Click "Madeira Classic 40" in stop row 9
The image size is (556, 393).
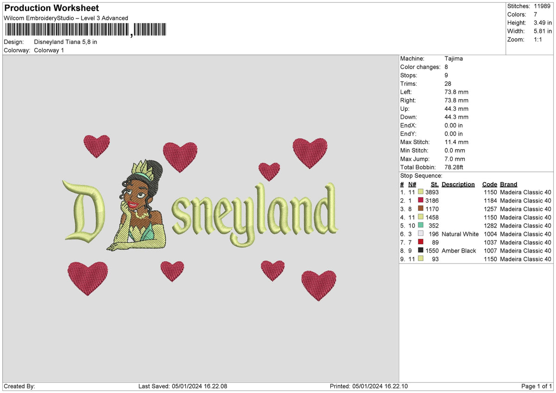click(526, 259)
